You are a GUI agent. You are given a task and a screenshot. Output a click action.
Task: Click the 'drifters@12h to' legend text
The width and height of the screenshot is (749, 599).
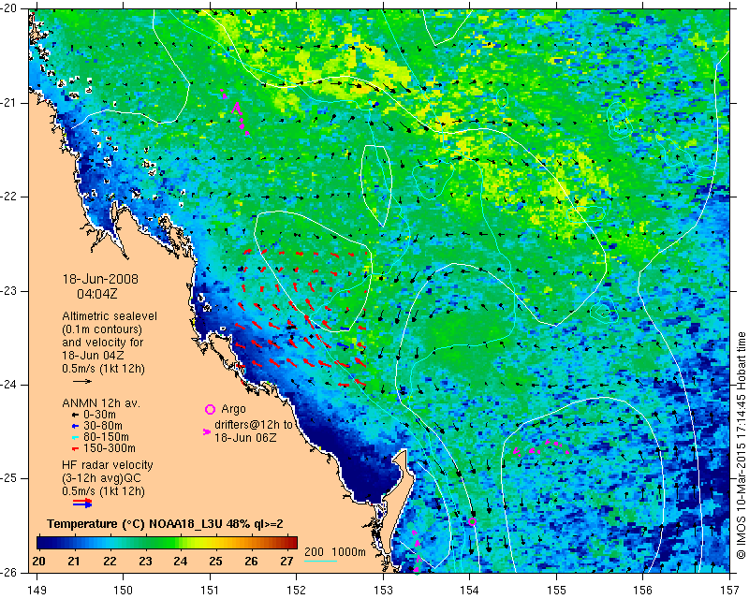pos(253,425)
